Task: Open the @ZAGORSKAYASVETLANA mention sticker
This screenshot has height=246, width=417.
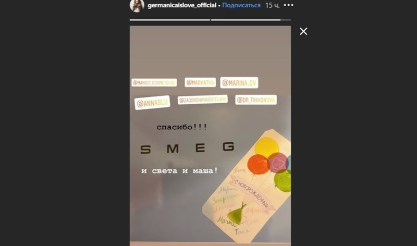Action: pyautogui.click(x=203, y=100)
